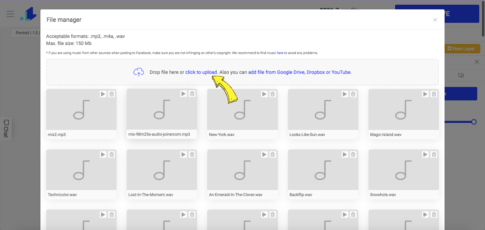Click the Wave.video logo
The width and height of the screenshot is (485, 230).
[30, 14]
